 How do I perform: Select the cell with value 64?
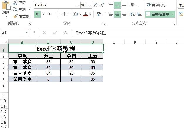coord(48,73)
